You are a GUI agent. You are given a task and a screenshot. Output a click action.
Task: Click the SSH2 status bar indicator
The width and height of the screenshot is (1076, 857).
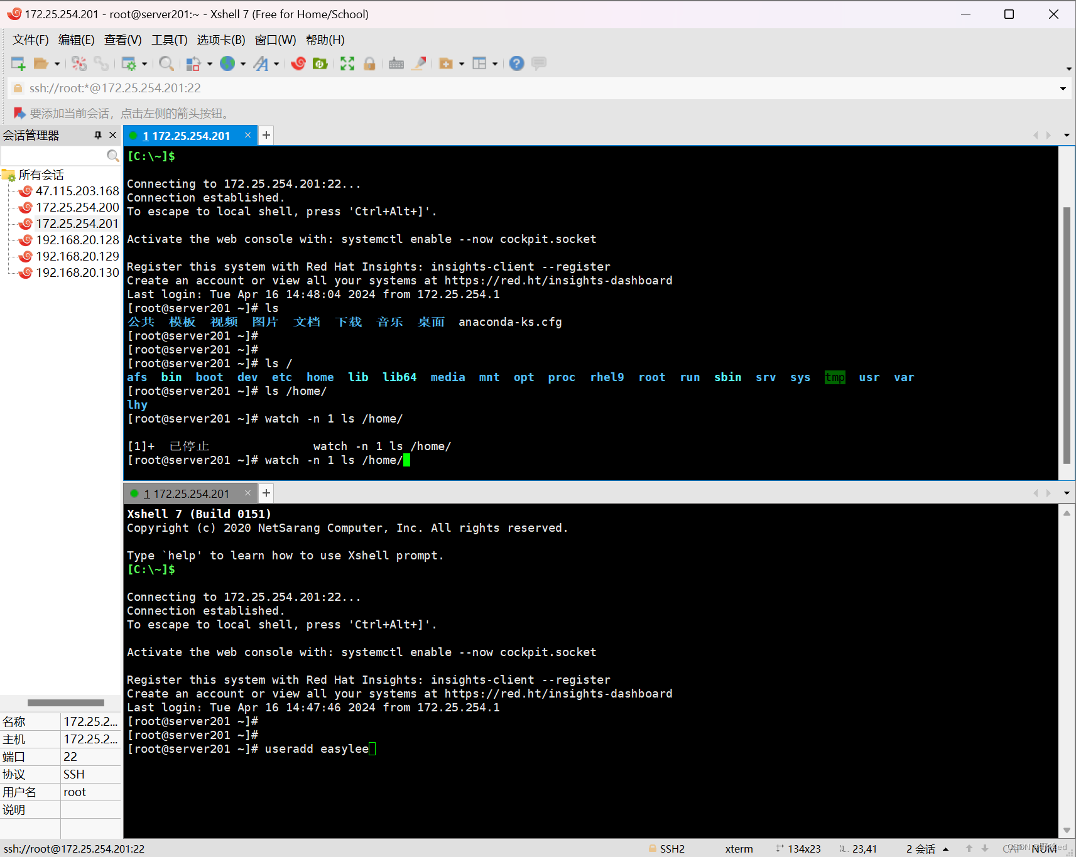coord(666,849)
